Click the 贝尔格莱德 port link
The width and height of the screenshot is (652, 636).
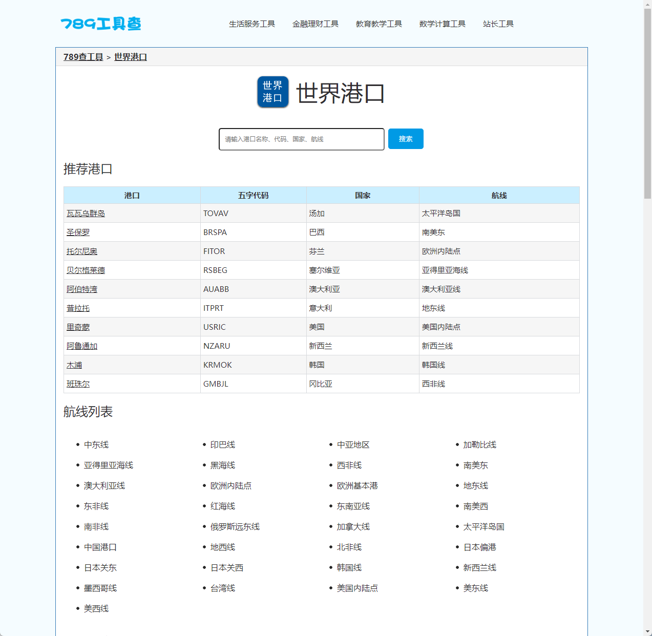pyautogui.click(x=86, y=270)
